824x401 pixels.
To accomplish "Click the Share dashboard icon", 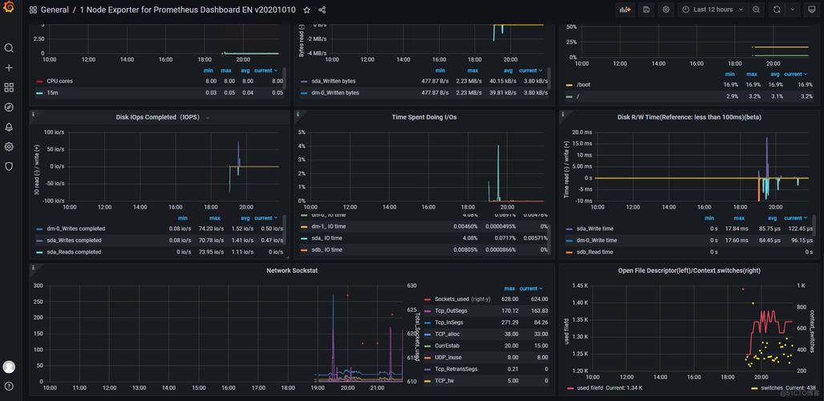I will pyautogui.click(x=322, y=10).
